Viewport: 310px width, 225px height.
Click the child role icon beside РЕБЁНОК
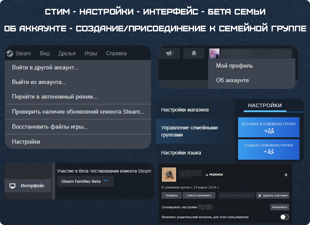pos(207,175)
